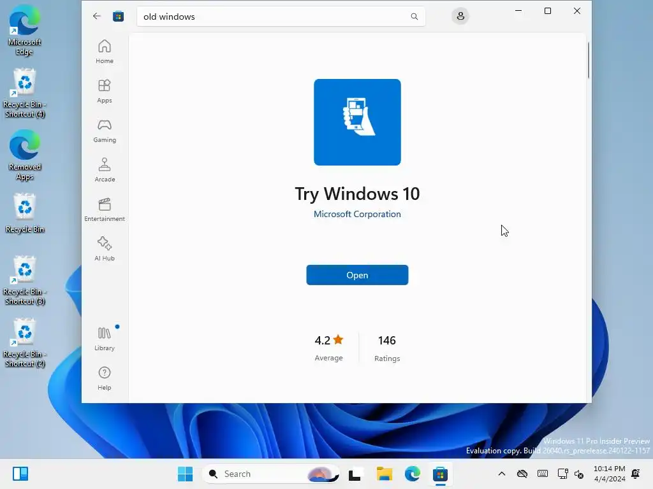Click the Try Windows 10 app tile image
The height and width of the screenshot is (489, 653).
[357, 122]
